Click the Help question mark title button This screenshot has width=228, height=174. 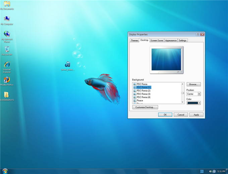point(198,35)
